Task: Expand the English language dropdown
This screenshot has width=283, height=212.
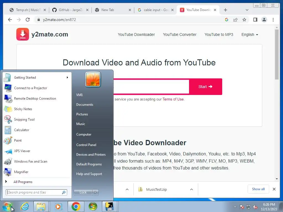Action: click(250, 35)
